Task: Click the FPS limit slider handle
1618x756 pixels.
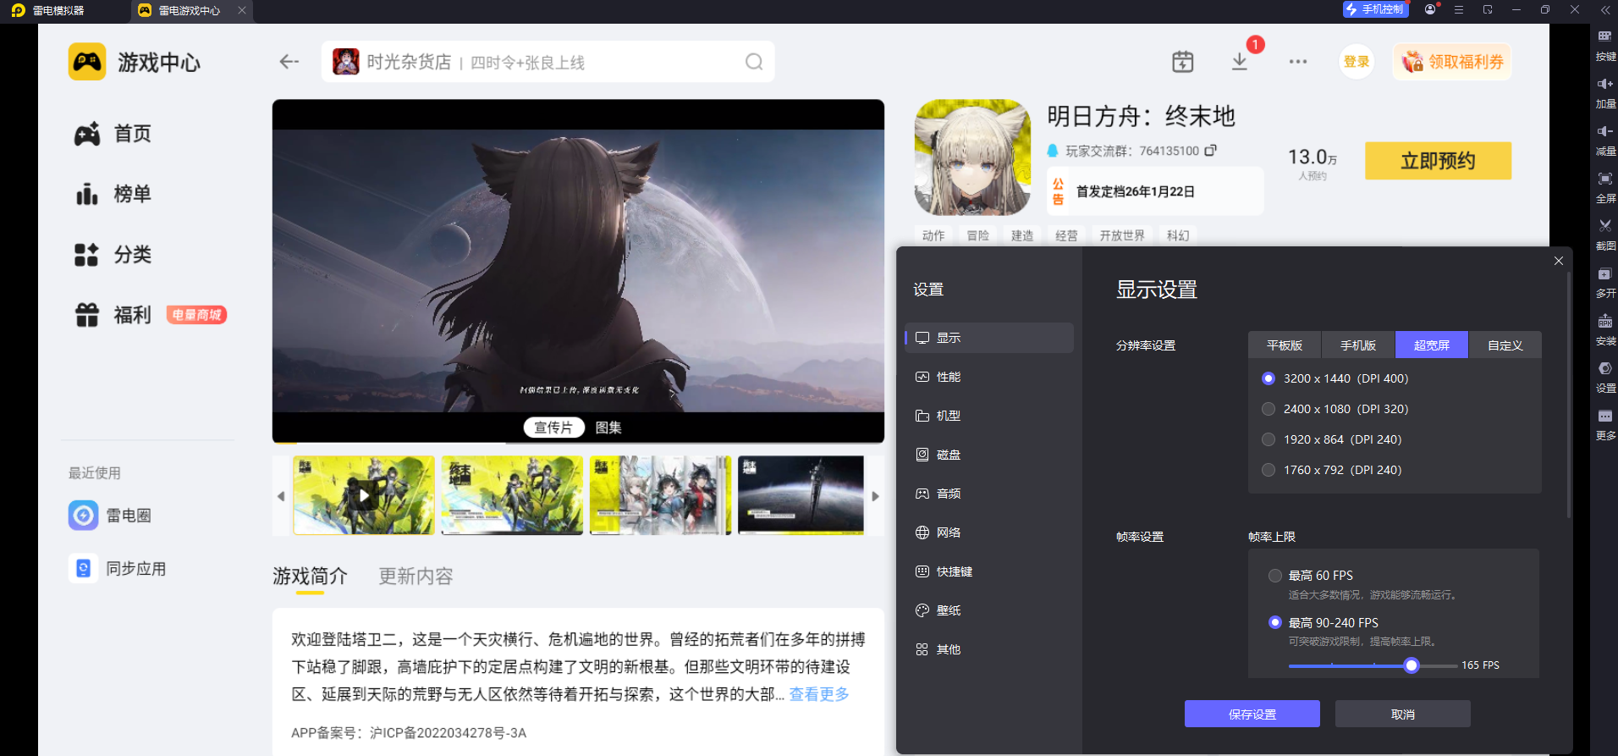Action: 1411,665
